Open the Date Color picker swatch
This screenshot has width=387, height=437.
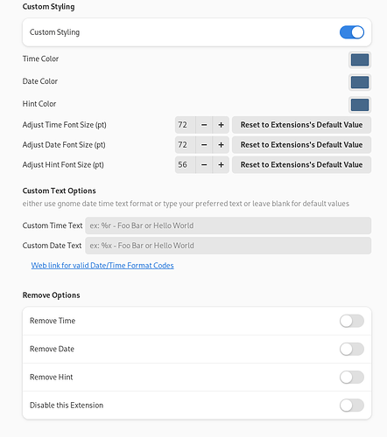point(360,82)
